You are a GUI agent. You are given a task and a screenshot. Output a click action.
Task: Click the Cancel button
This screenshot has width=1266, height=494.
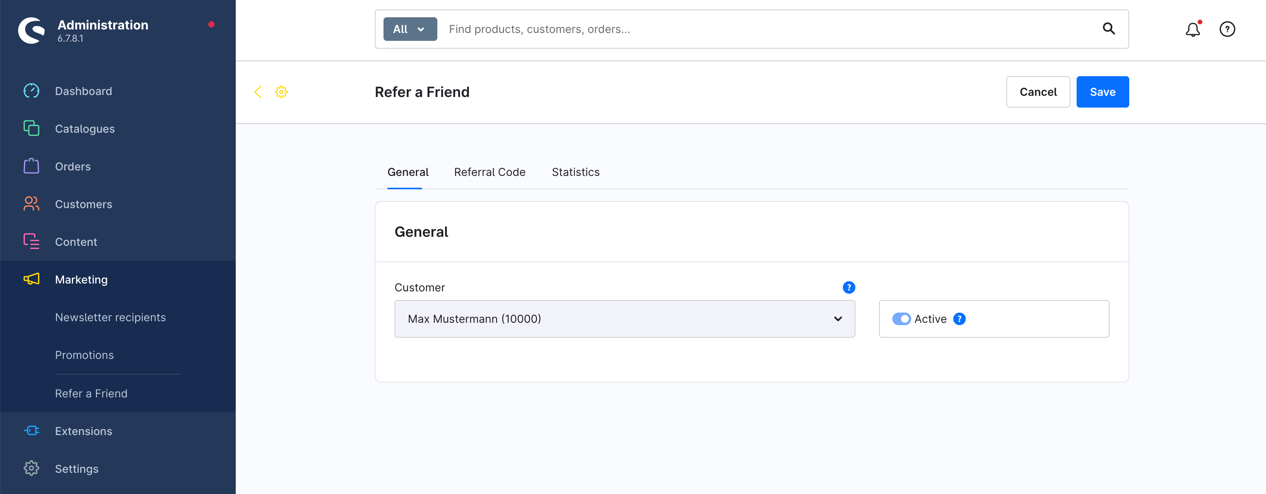click(1038, 92)
